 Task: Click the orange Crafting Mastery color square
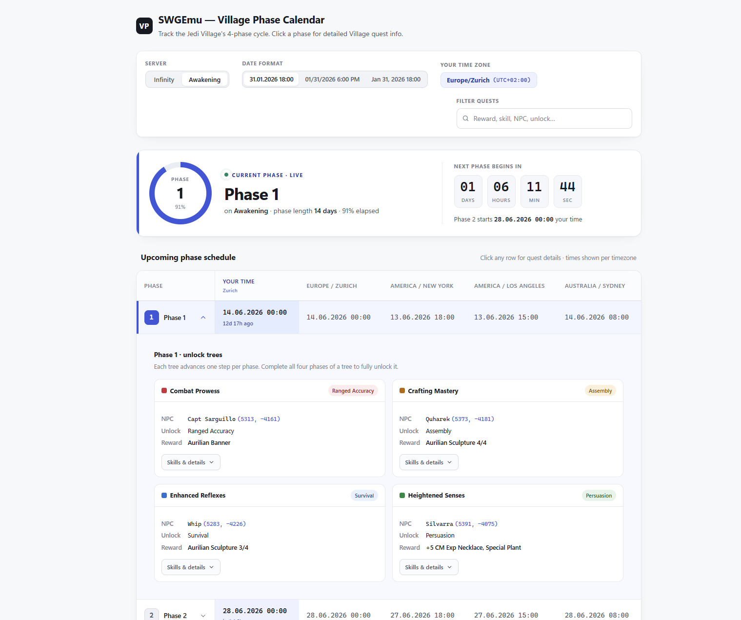[x=402, y=391]
